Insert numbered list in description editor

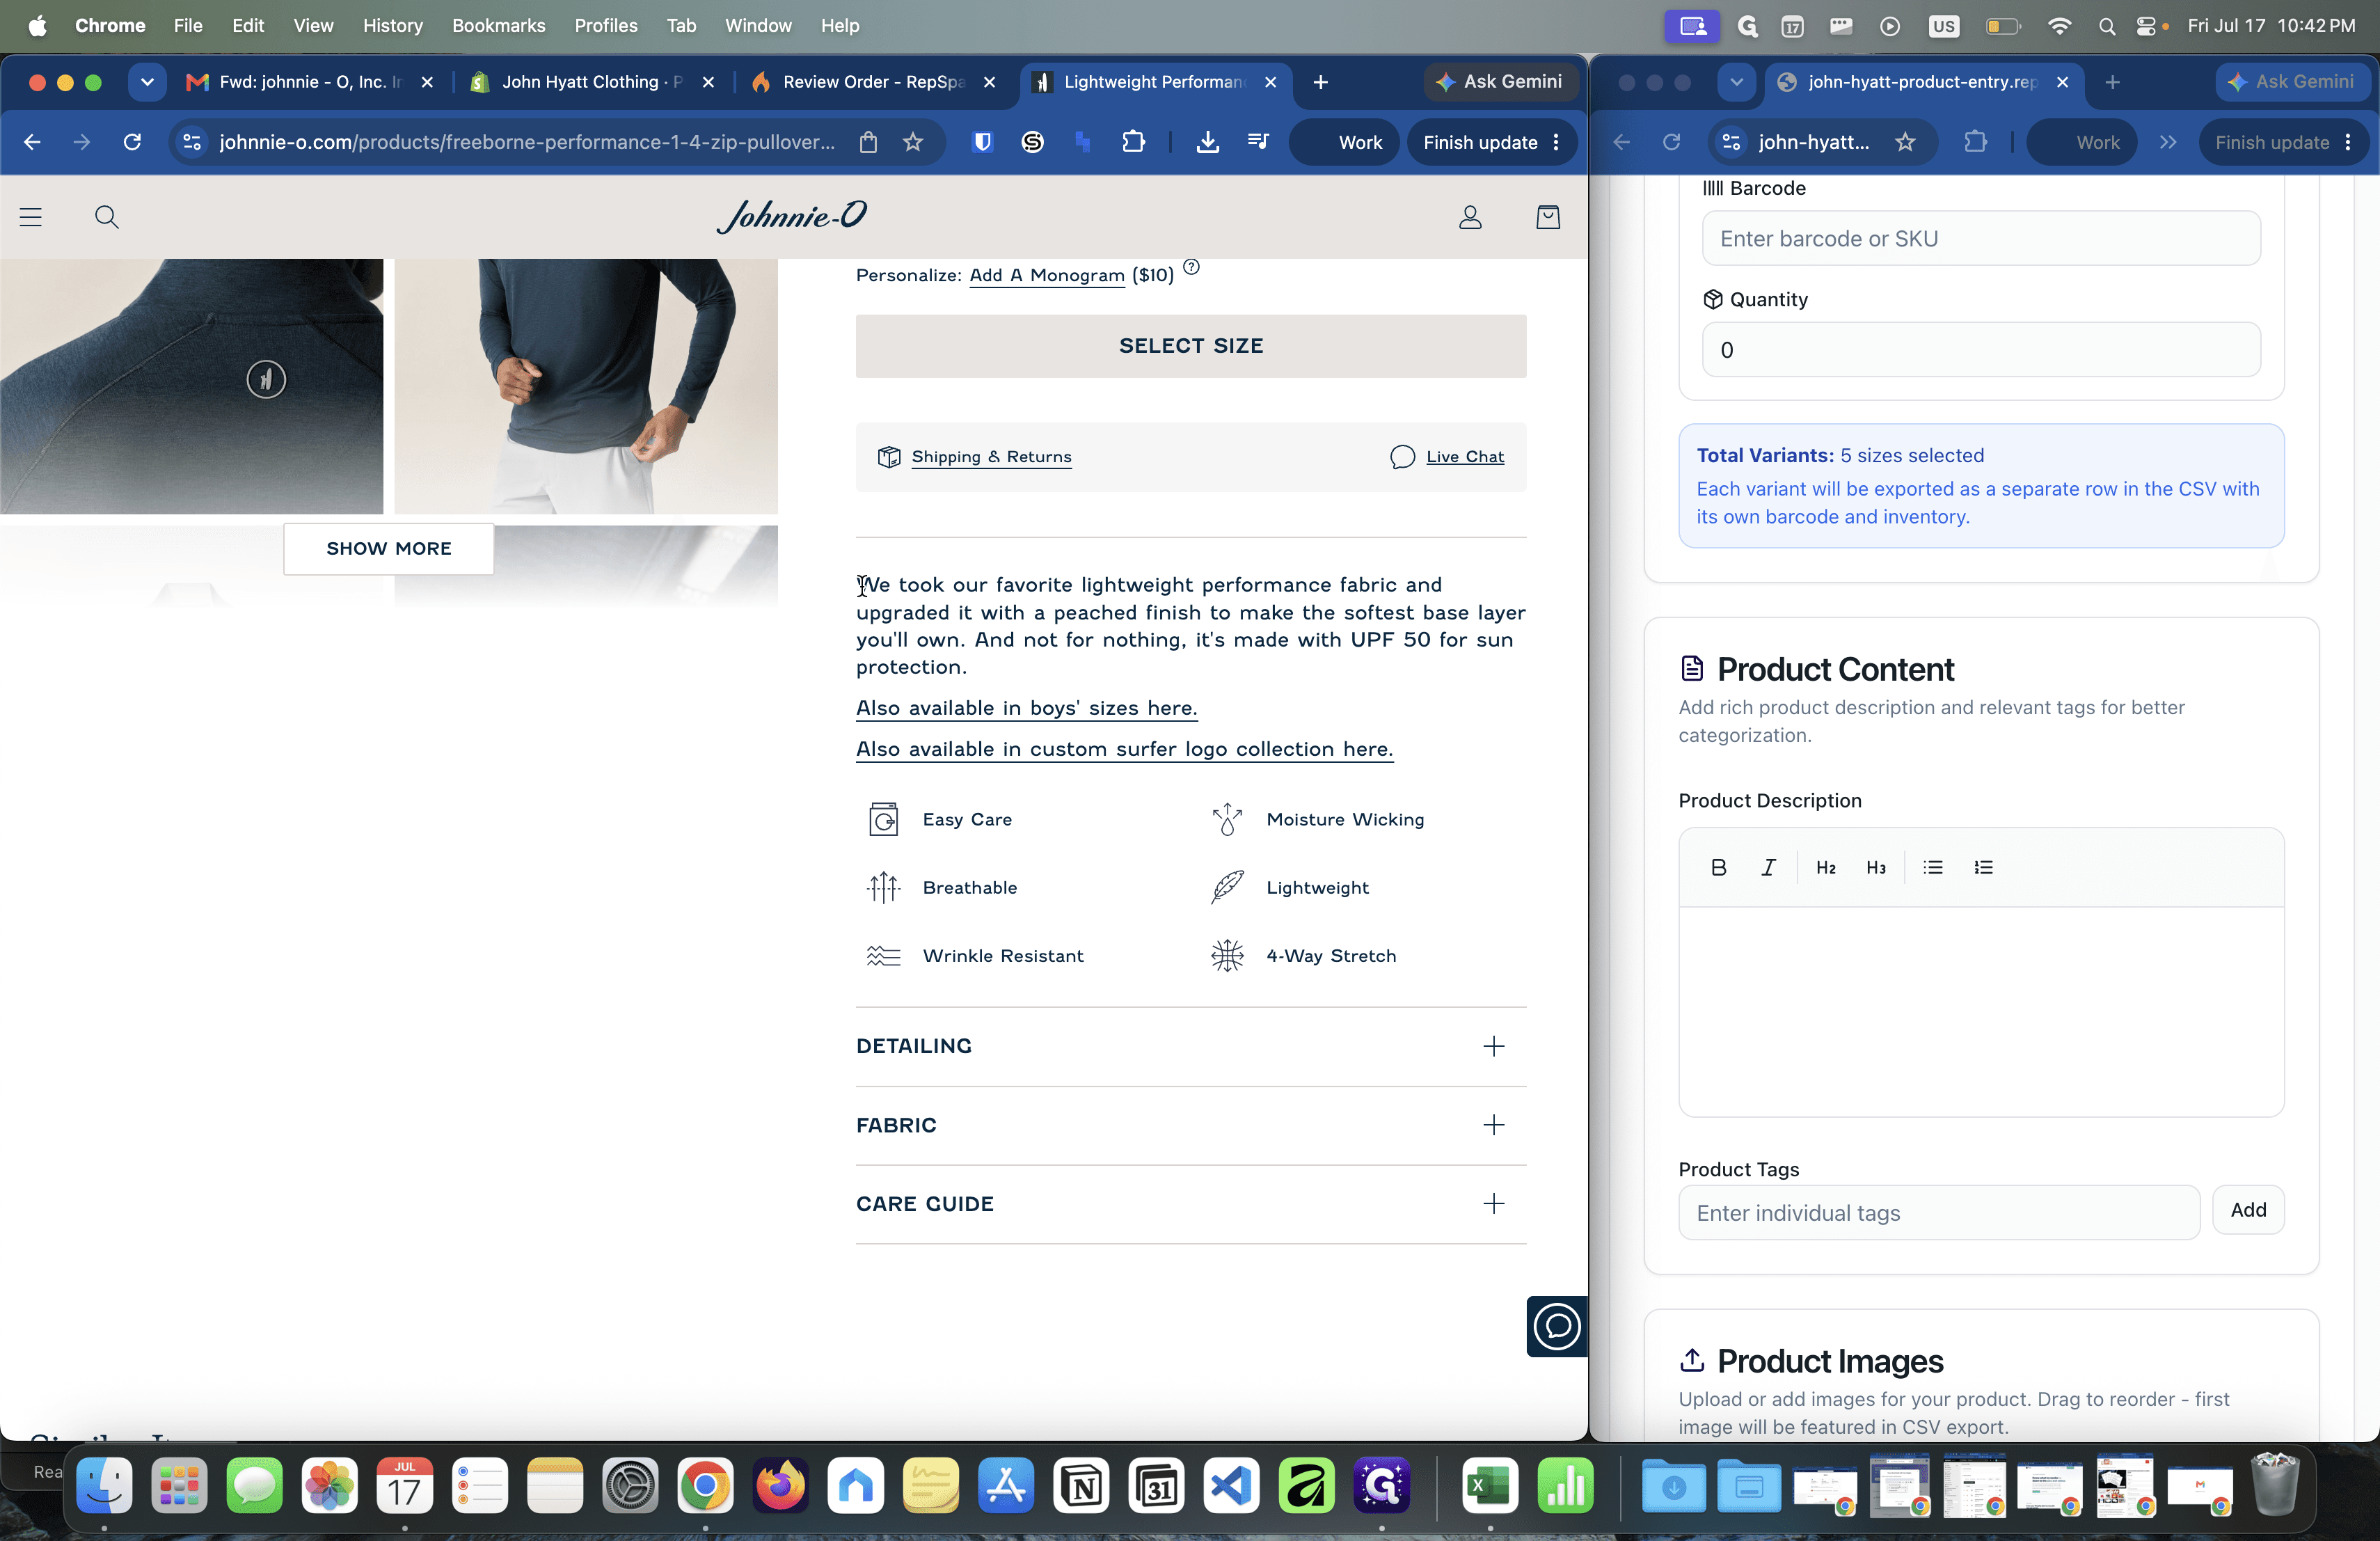point(1983,867)
